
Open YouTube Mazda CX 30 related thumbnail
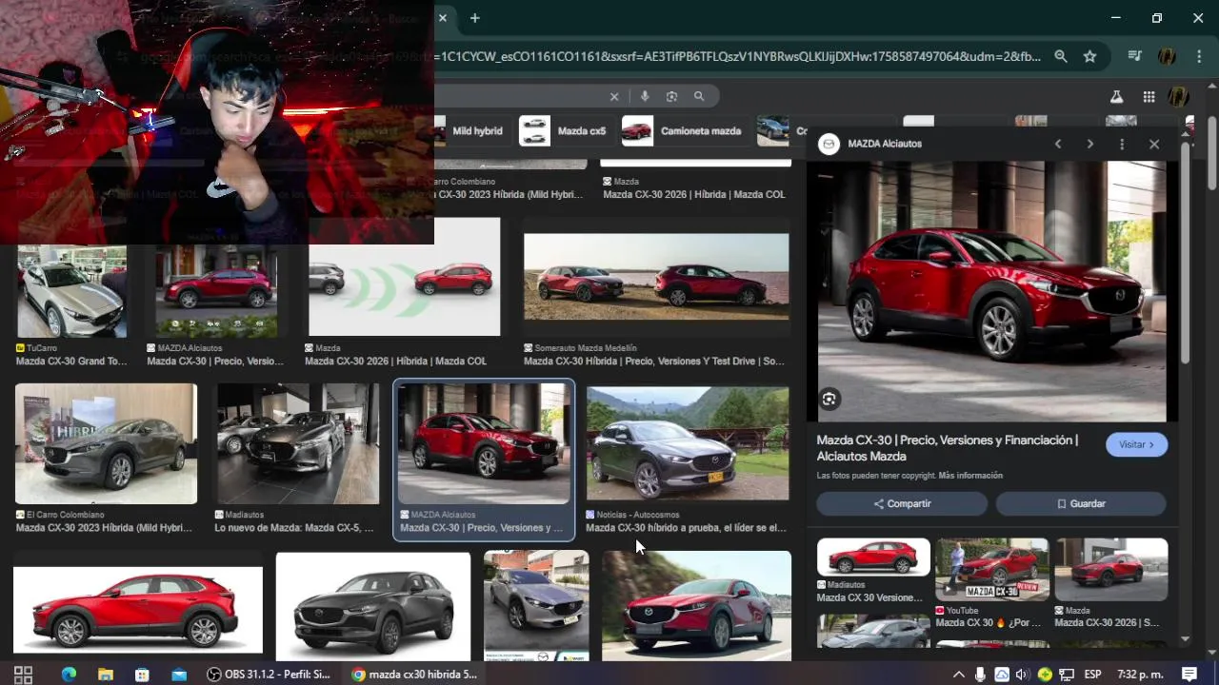point(991,569)
